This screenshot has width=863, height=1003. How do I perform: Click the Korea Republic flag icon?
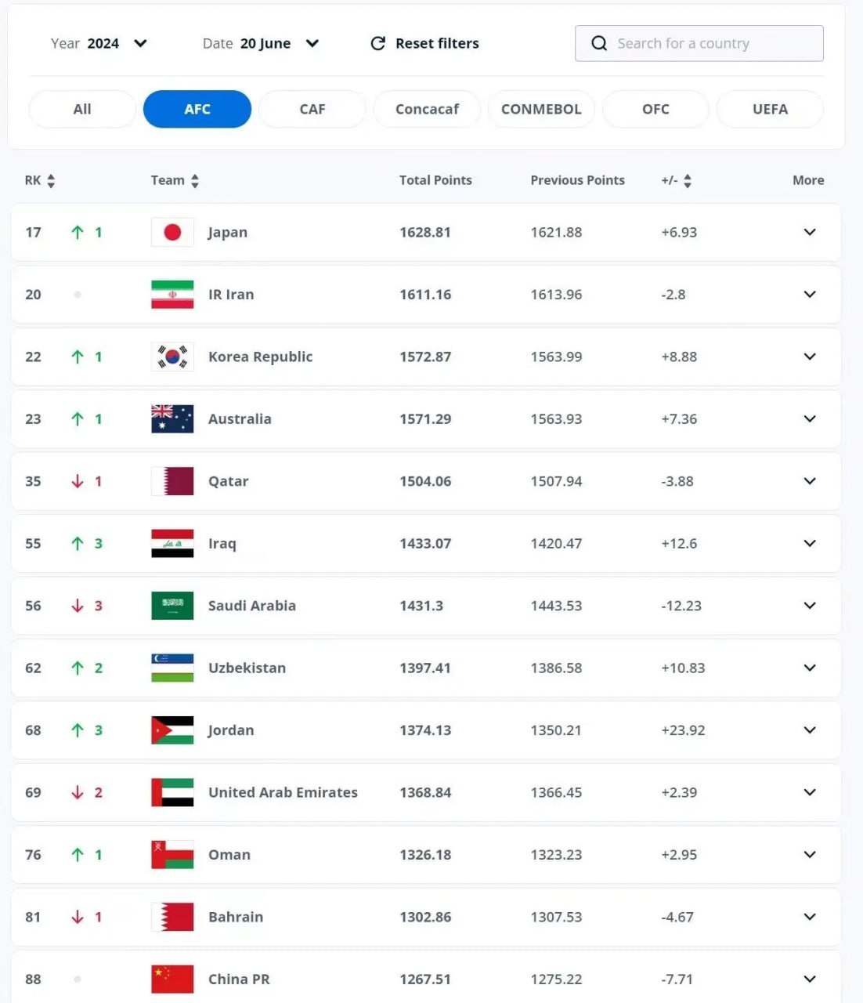[172, 357]
